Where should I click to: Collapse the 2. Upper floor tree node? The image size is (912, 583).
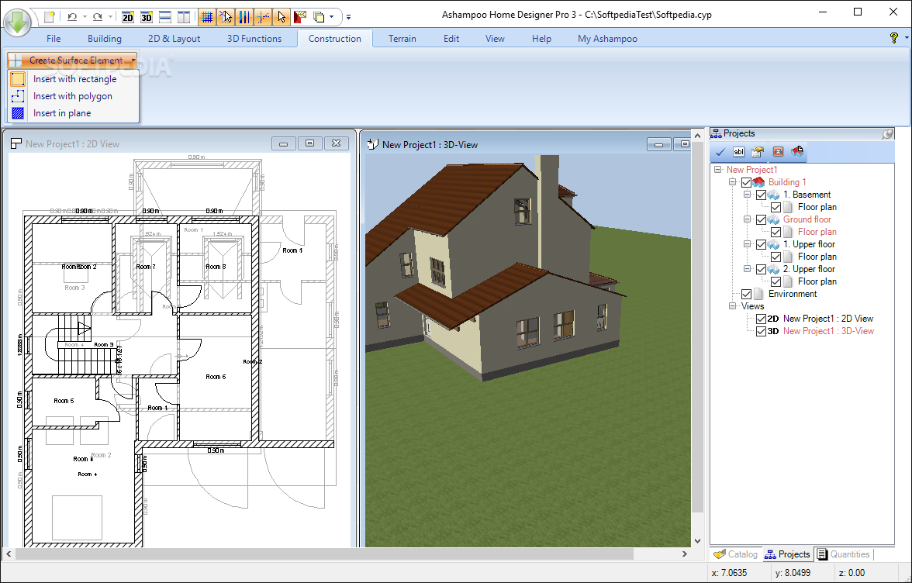tap(748, 268)
